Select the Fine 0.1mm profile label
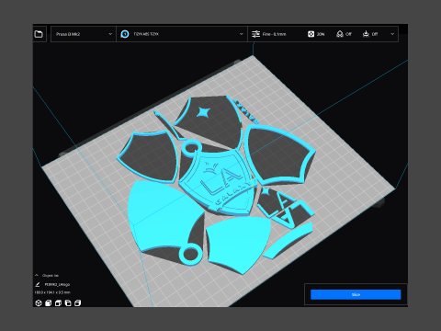Viewport: 441px width, 331px height. click(x=274, y=34)
